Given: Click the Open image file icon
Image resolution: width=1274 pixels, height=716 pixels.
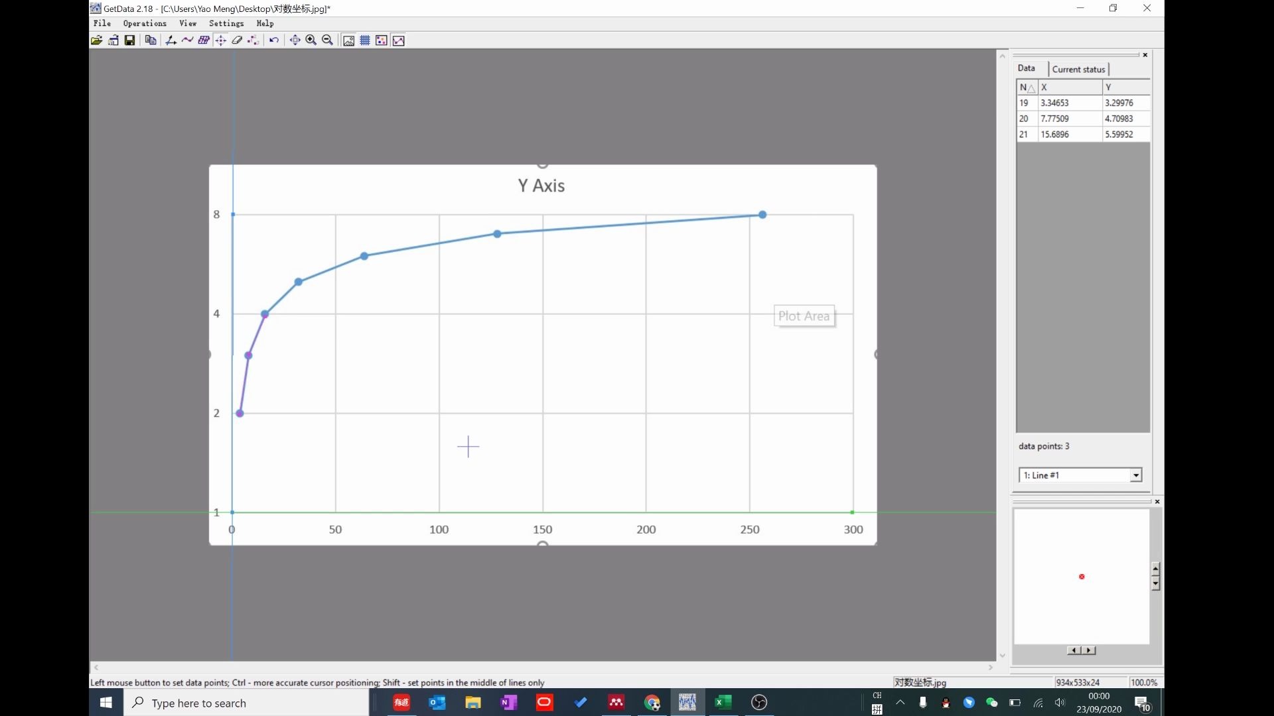Looking at the screenshot, I should click(96, 40).
